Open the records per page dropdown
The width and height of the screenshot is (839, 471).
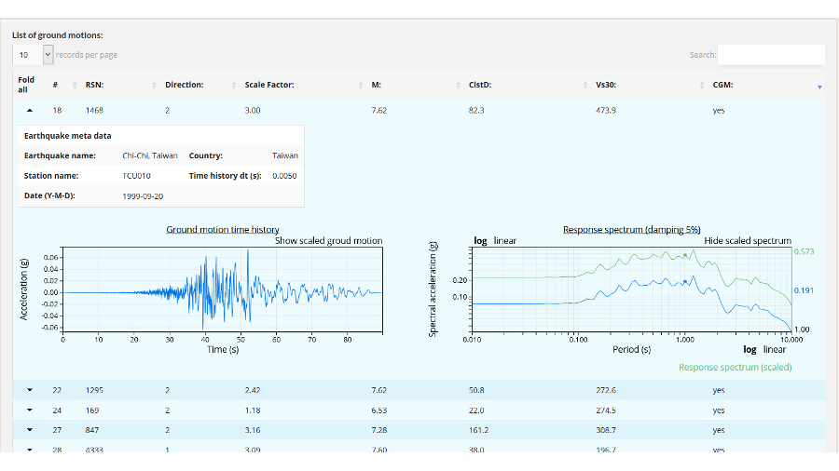point(32,55)
